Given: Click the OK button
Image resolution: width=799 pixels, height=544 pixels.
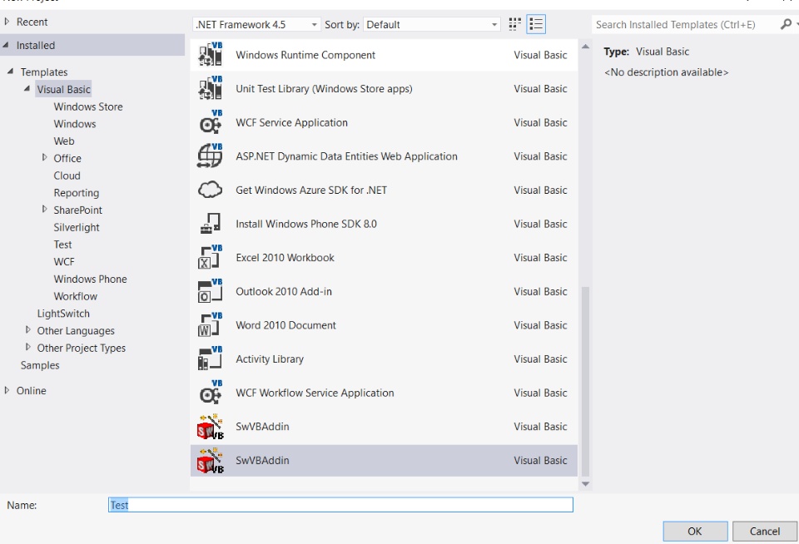Looking at the screenshot, I should 695,532.
